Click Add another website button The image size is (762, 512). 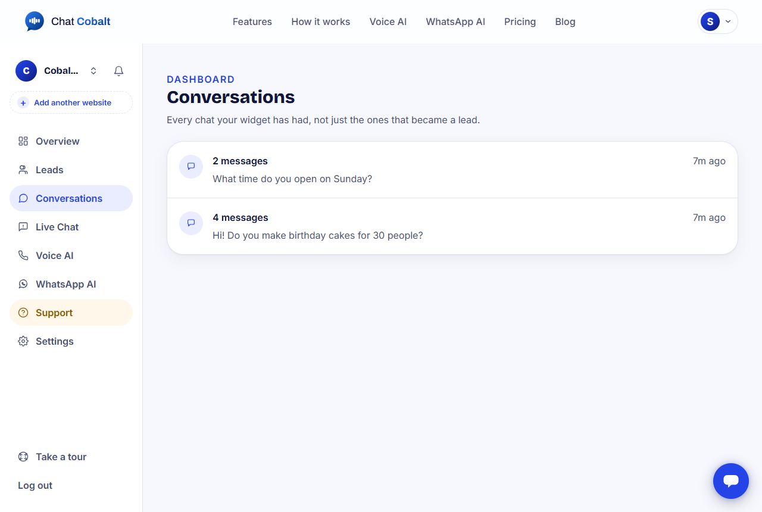point(71,102)
